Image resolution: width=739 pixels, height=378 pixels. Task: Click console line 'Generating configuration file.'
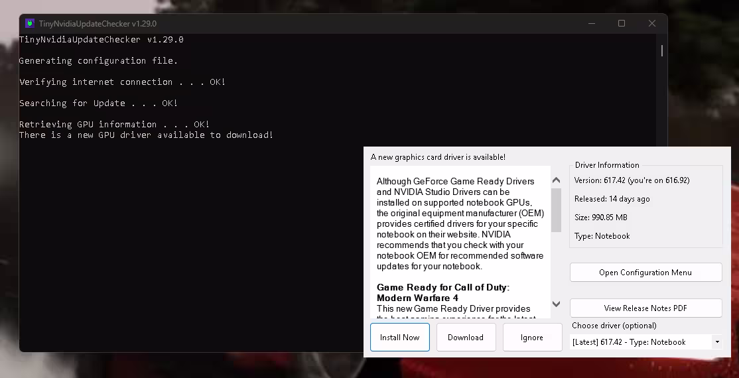(98, 61)
